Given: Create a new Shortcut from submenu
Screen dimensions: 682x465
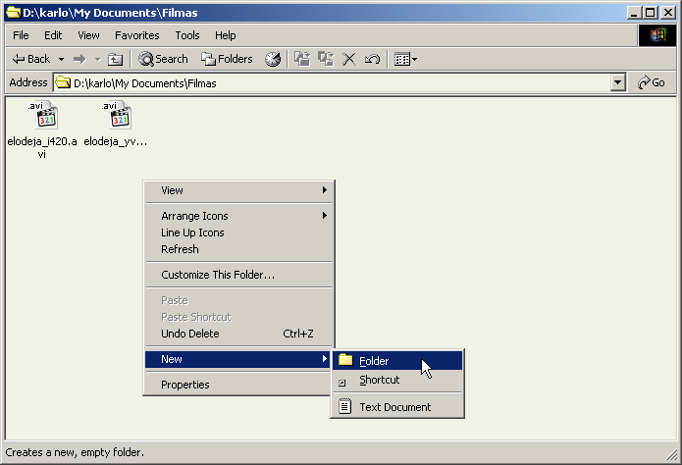Looking at the screenshot, I should pyautogui.click(x=397, y=380).
